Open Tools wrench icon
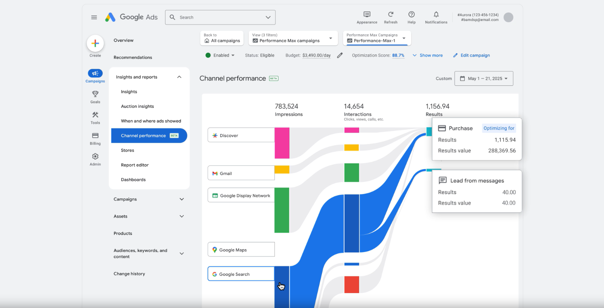The height and width of the screenshot is (308, 604). (x=95, y=115)
